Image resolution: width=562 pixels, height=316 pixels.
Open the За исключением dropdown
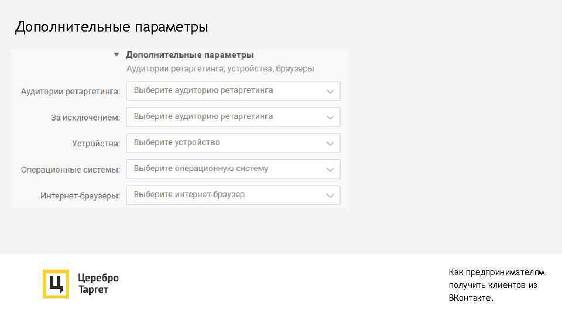coord(232,117)
